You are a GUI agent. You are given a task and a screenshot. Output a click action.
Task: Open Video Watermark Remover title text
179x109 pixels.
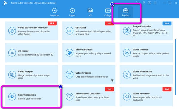(33, 28)
